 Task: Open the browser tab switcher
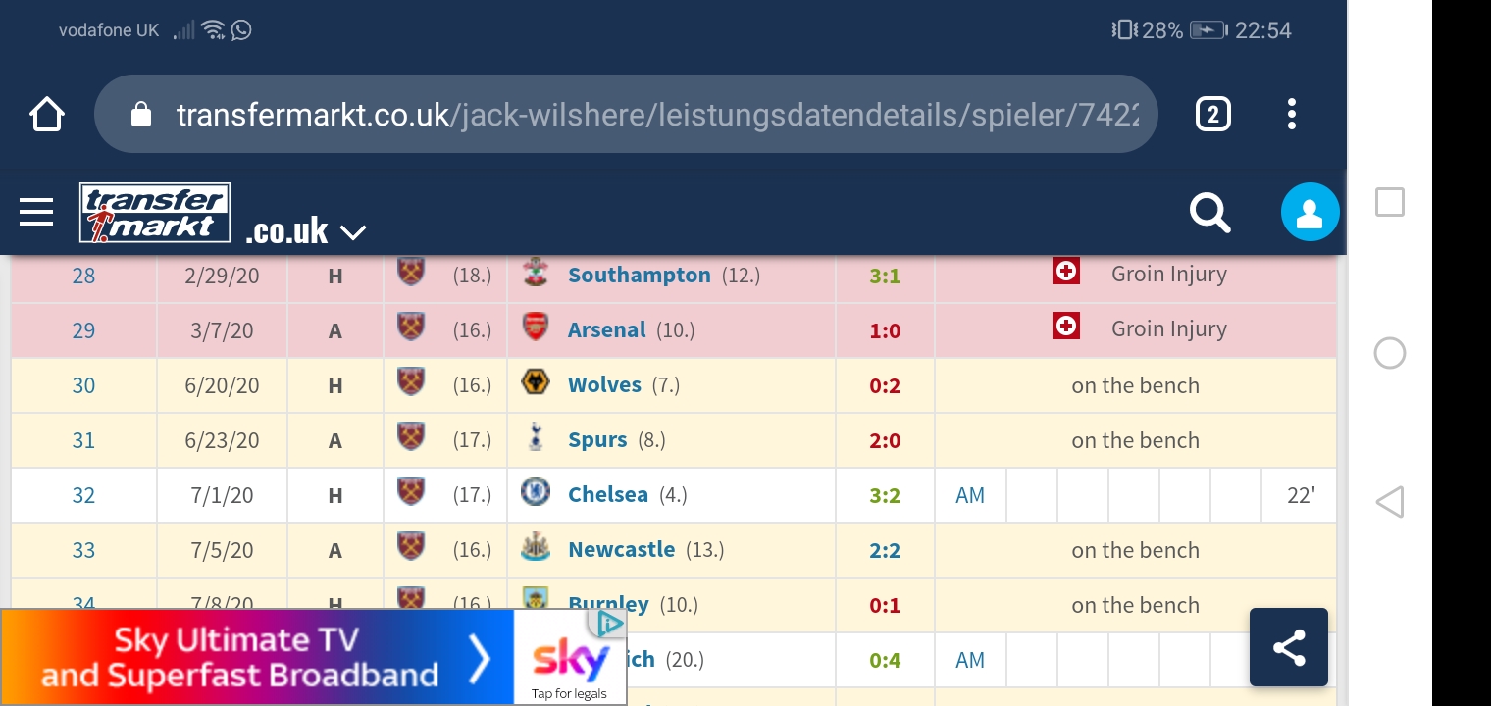[1212, 115]
